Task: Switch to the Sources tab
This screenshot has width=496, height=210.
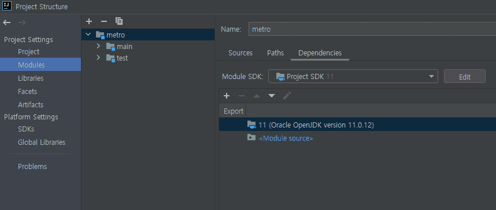Action: click(240, 52)
